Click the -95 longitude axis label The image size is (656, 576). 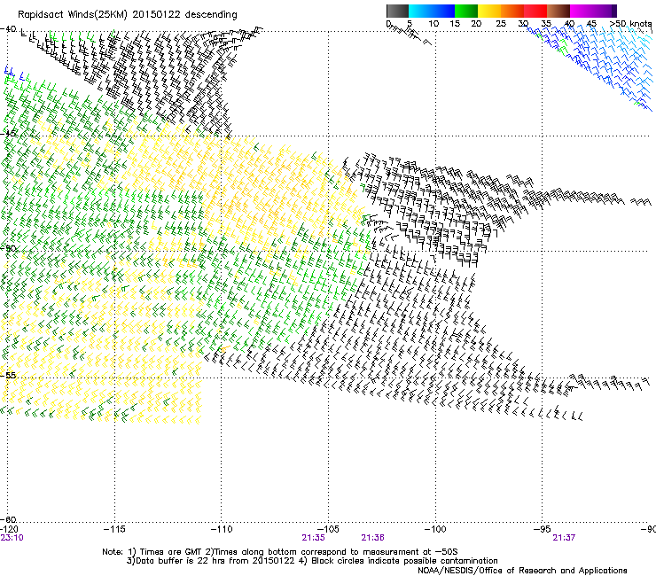pyautogui.click(x=543, y=529)
